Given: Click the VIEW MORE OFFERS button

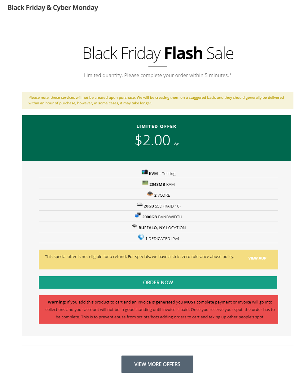Looking at the screenshot, I should point(157,364).
